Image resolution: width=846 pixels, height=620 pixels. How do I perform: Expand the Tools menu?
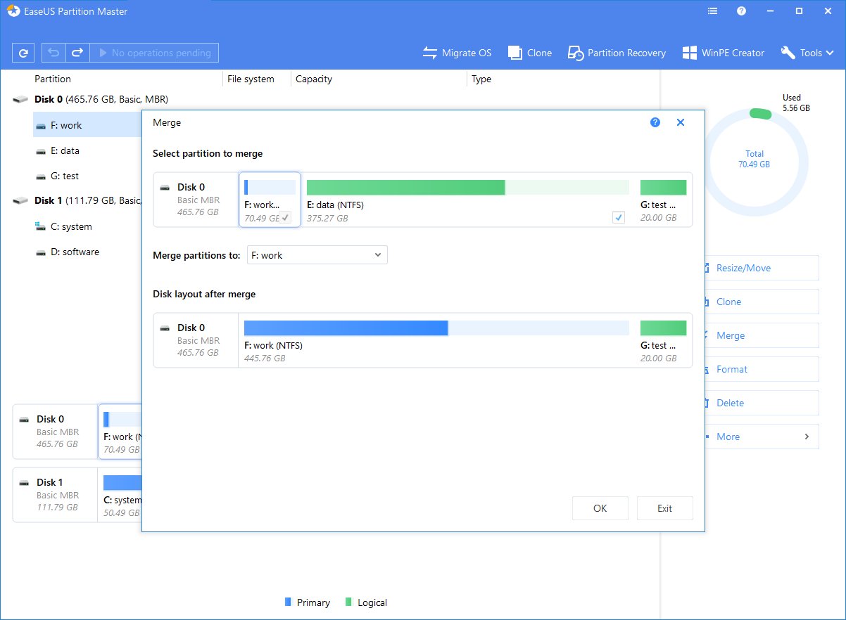tap(807, 53)
